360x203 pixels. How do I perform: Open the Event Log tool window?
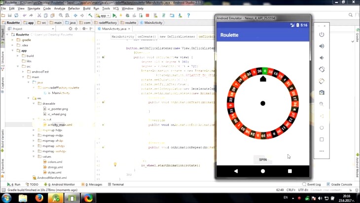coord(312,184)
